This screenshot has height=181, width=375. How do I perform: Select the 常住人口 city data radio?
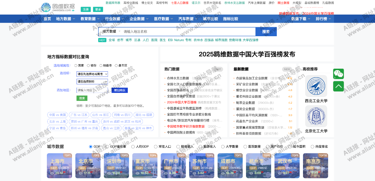(156, 147)
